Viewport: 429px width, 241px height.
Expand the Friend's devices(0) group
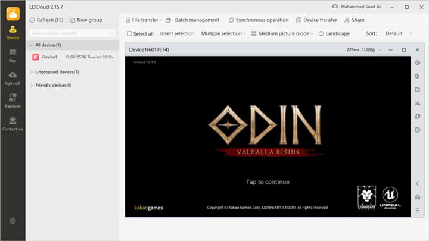31,85
